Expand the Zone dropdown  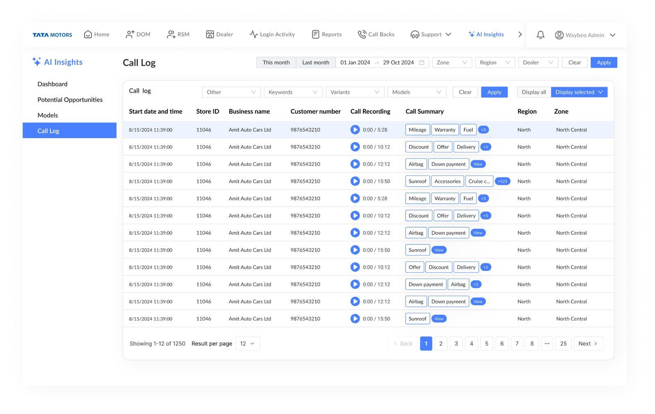452,63
